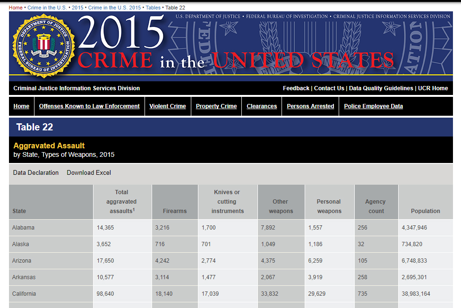Screen dimensions: 461x308
Task: Click the Download Excel link
Action: click(89, 173)
